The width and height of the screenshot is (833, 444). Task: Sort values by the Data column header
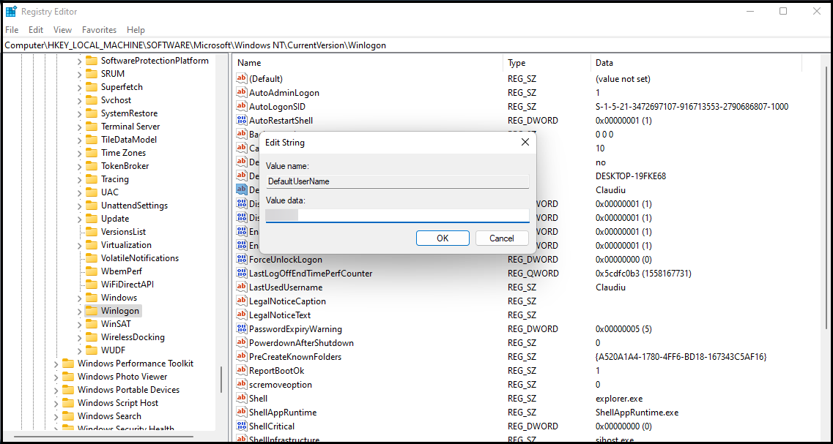point(696,63)
